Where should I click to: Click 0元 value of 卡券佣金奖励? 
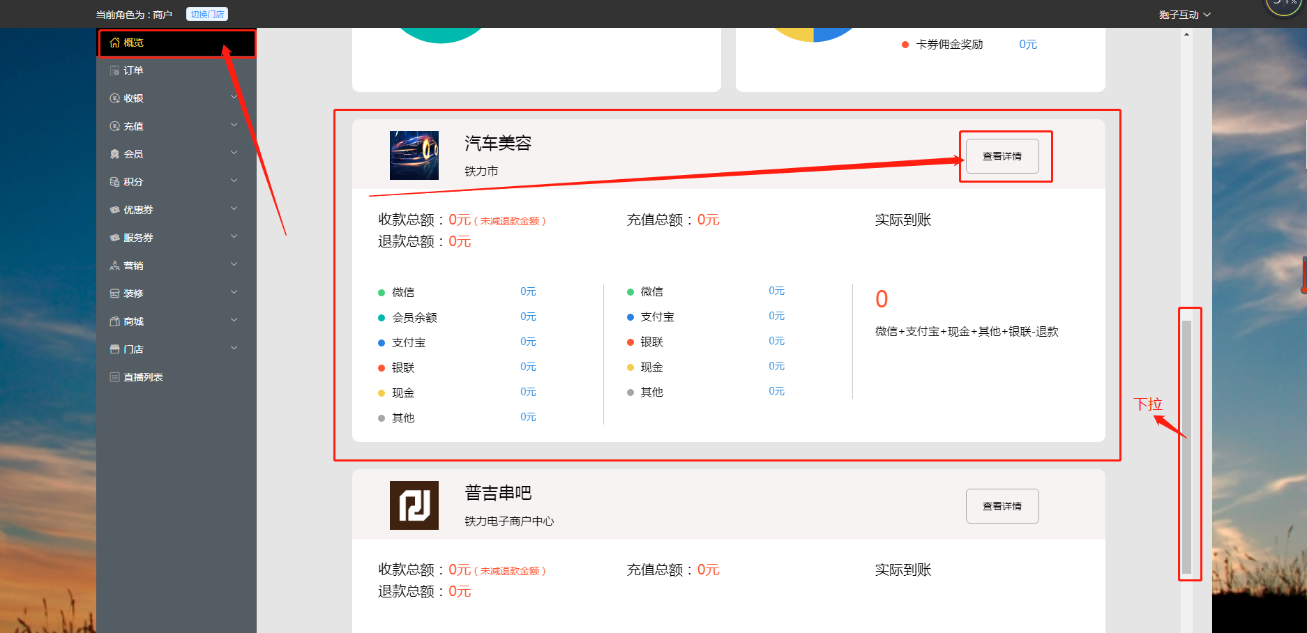(x=1028, y=45)
